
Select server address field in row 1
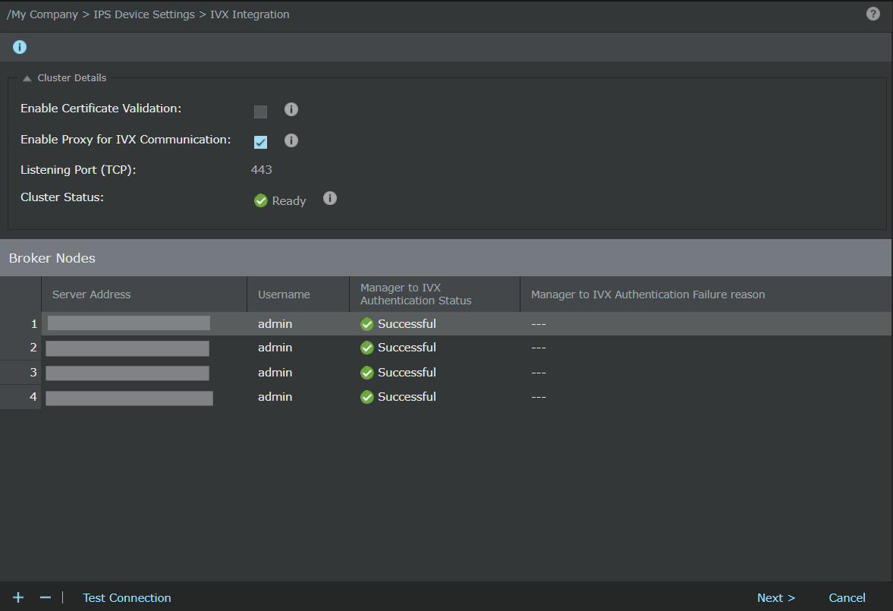(129, 323)
